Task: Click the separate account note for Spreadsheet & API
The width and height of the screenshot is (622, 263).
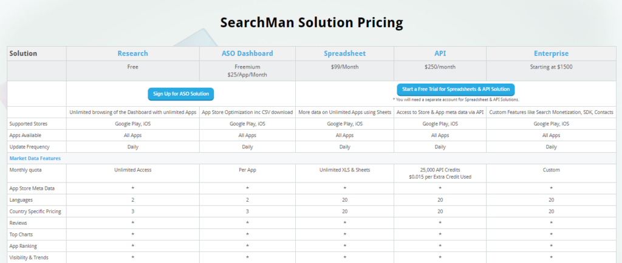Action: click(x=456, y=99)
